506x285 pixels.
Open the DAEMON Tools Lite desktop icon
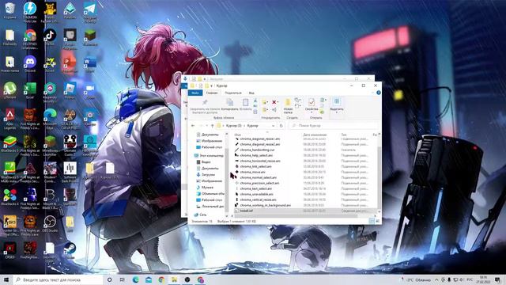30,12
